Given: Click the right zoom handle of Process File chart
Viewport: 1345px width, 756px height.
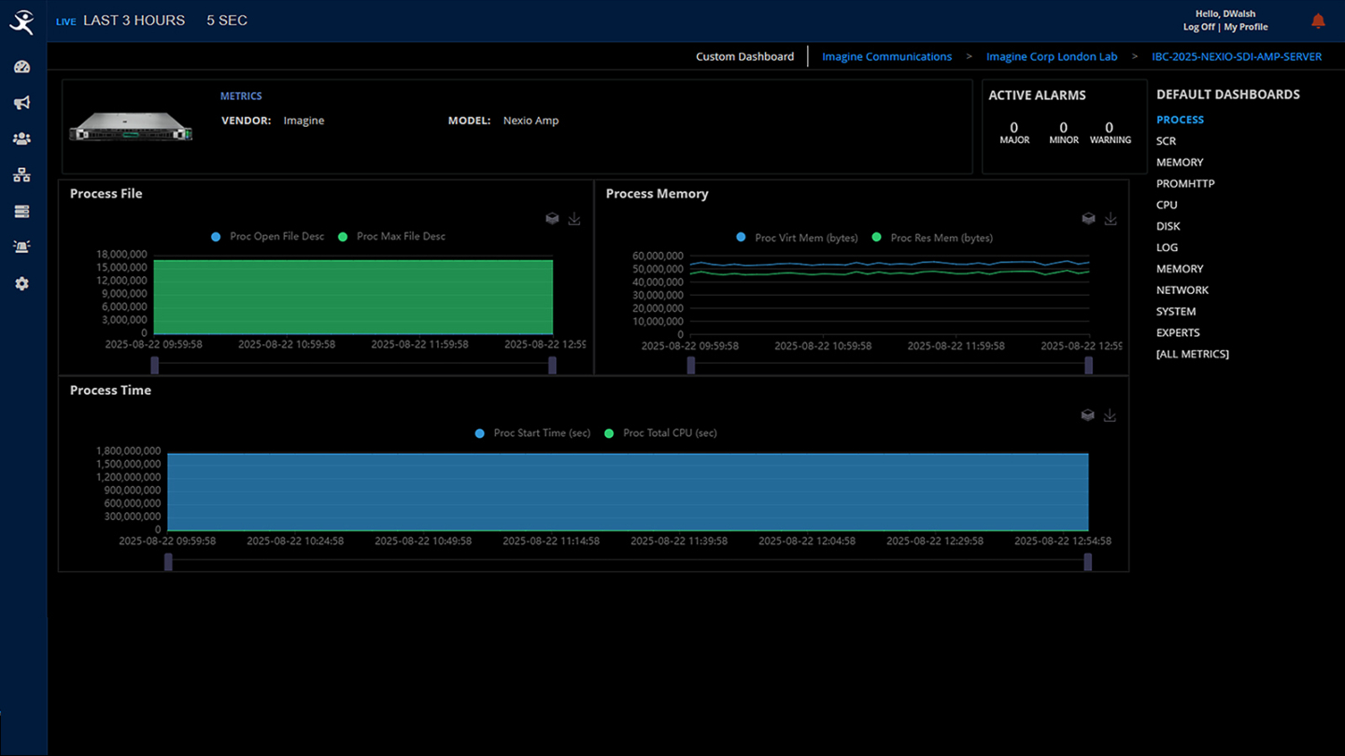Looking at the screenshot, I should (553, 365).
